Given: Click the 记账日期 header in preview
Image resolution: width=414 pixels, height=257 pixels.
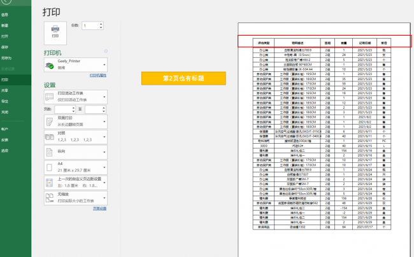Looking at the screenshot, I should pyautogui.click(x=364, y=43).
